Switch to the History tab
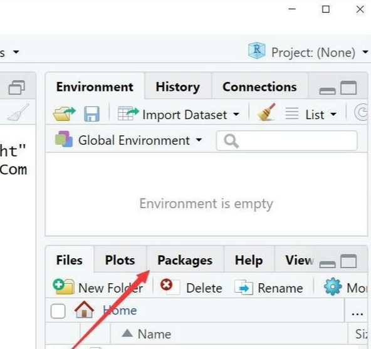371x349 pixels. [x=178, y=87]
